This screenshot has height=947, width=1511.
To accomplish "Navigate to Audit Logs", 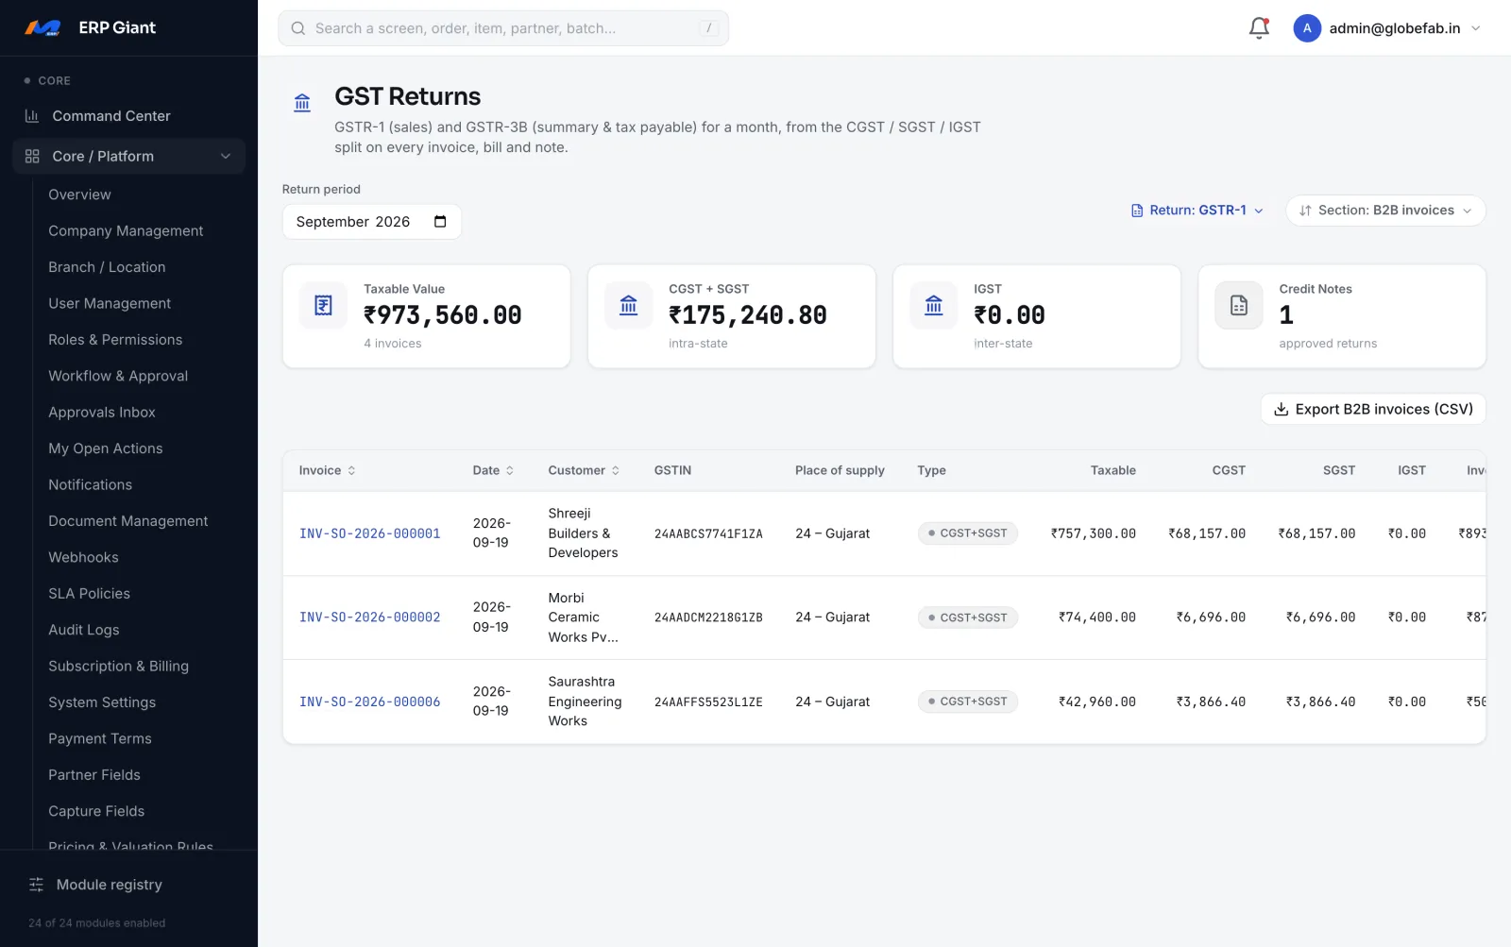I will (84, 630).
